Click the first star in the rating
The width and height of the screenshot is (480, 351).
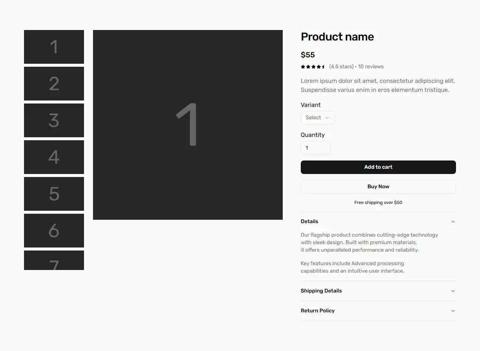click(x=303, y=66)
